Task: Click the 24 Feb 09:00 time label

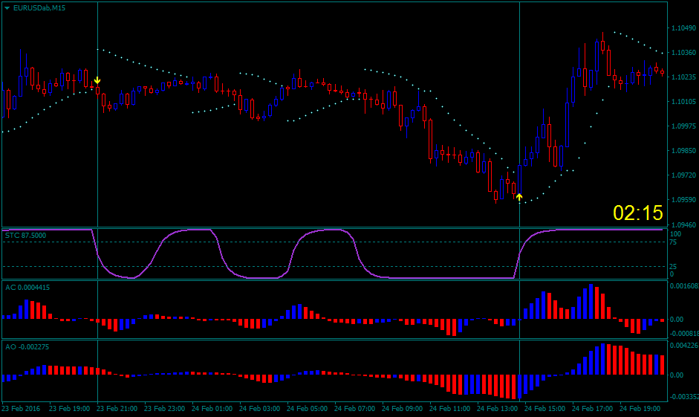Action: click(x=402, y=408)
